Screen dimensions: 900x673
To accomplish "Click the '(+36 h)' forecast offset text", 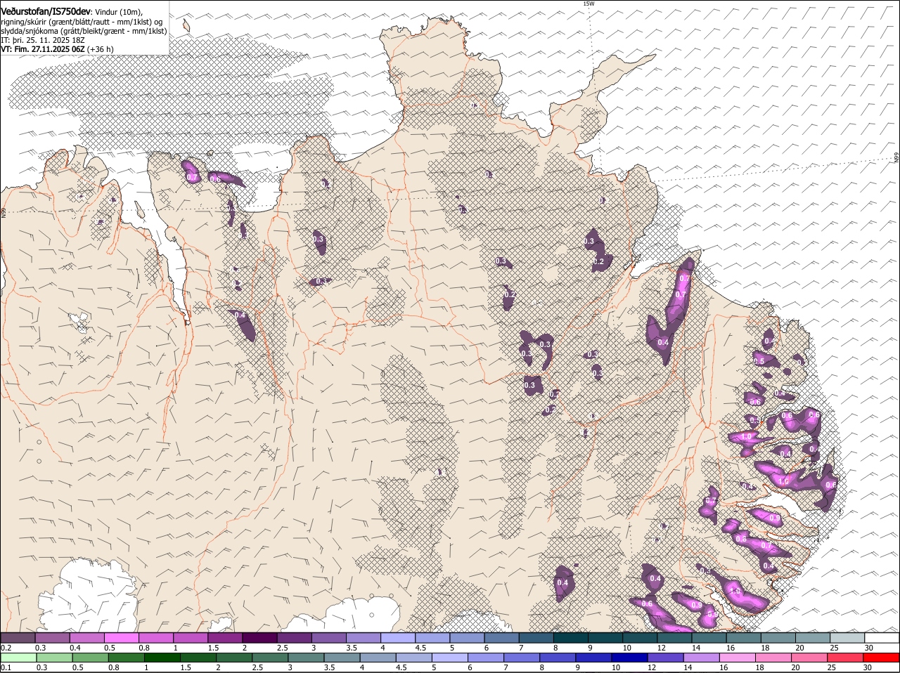I will coord(101,49).
